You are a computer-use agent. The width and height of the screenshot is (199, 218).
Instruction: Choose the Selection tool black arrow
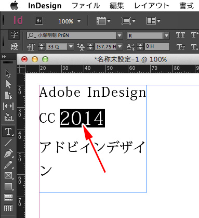click(x=8, y=73)
